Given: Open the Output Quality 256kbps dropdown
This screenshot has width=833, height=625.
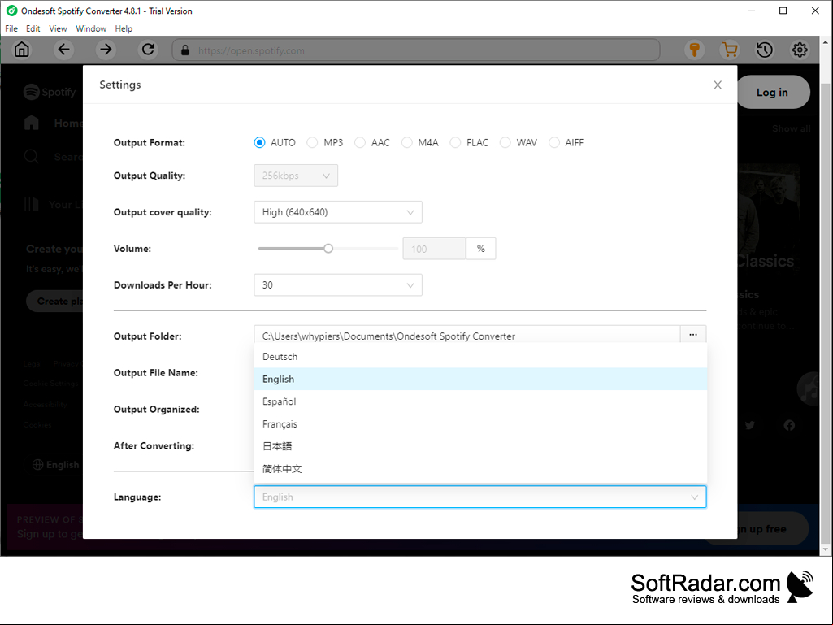Looking at the screenshot, I should (x=296, y=176).
